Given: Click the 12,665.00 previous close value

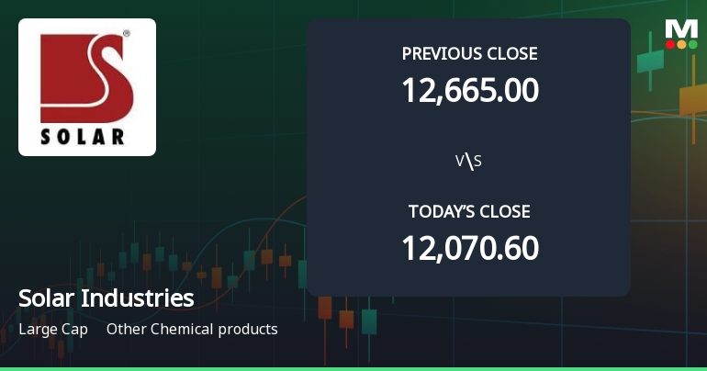Looking at the screenshot, I should (470, 90).
